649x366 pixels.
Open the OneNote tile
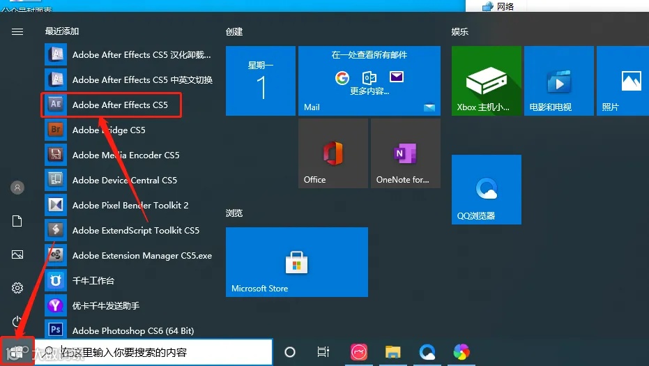point(406,153)
